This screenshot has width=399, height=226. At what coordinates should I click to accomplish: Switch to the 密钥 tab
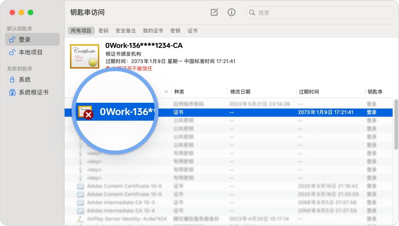tap(175, 31)
